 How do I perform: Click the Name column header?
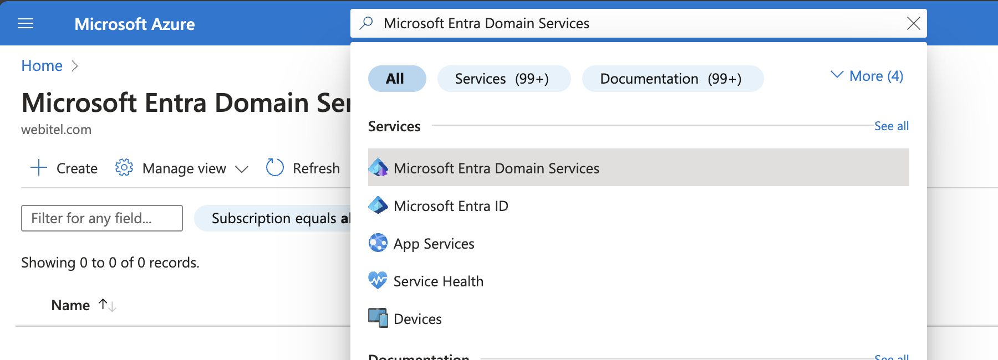point(70,305)
